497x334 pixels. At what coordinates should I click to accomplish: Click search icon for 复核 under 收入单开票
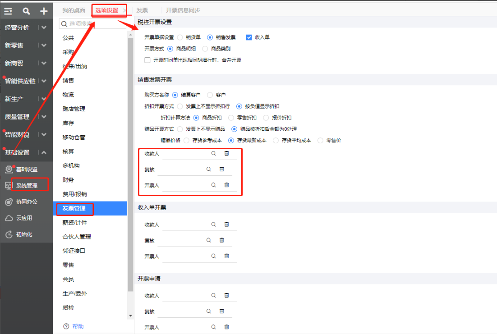tap(209, 240)
